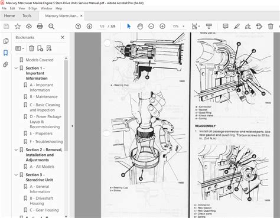Collapse Section 3 - Sterndrive Unit bookmark
Screen dimensions: 280x218
pyautogui.click(x=16, y=175)
